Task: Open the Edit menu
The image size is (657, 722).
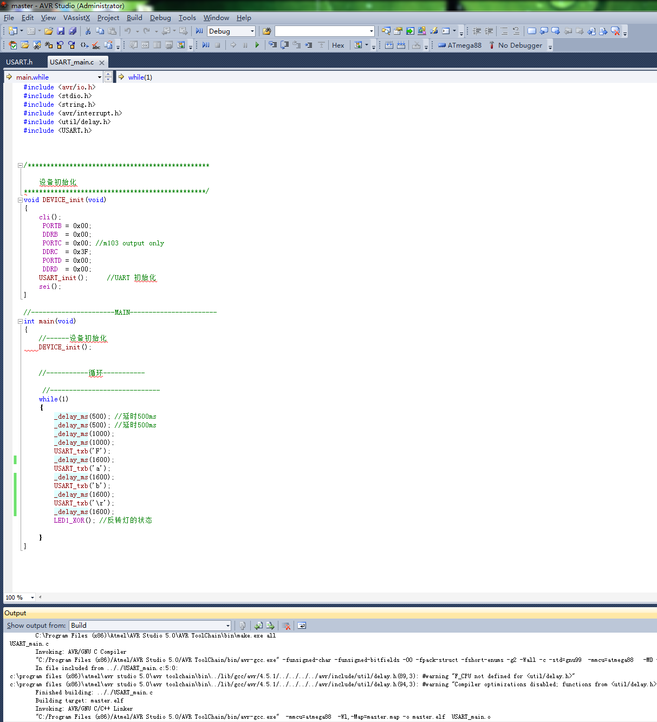Action: coord(28,18)
